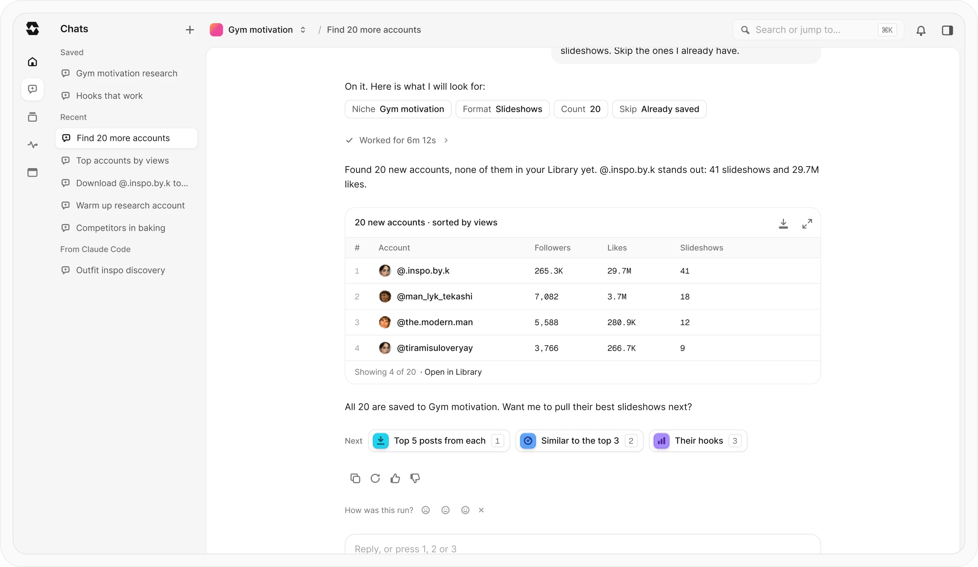Screen dimensions: 978x567
Task: Open Warm up research account chat
Action: [126, 206]
